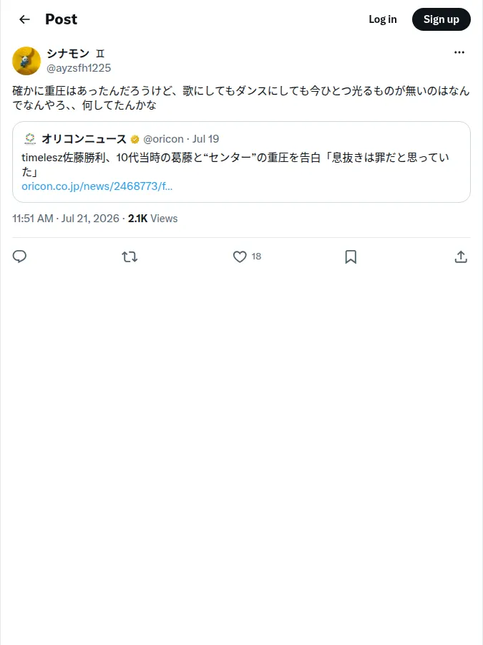Click the reply speech bubble icon
The height and width of the screenshot is (645, 483).
click(x=19, y=257)
